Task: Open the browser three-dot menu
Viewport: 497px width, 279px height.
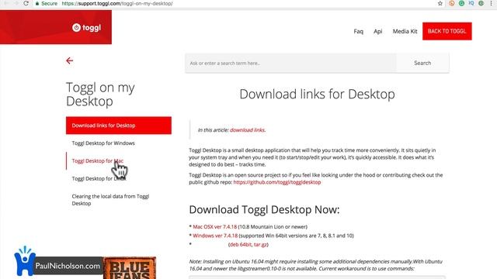Action: coord(491,3)
